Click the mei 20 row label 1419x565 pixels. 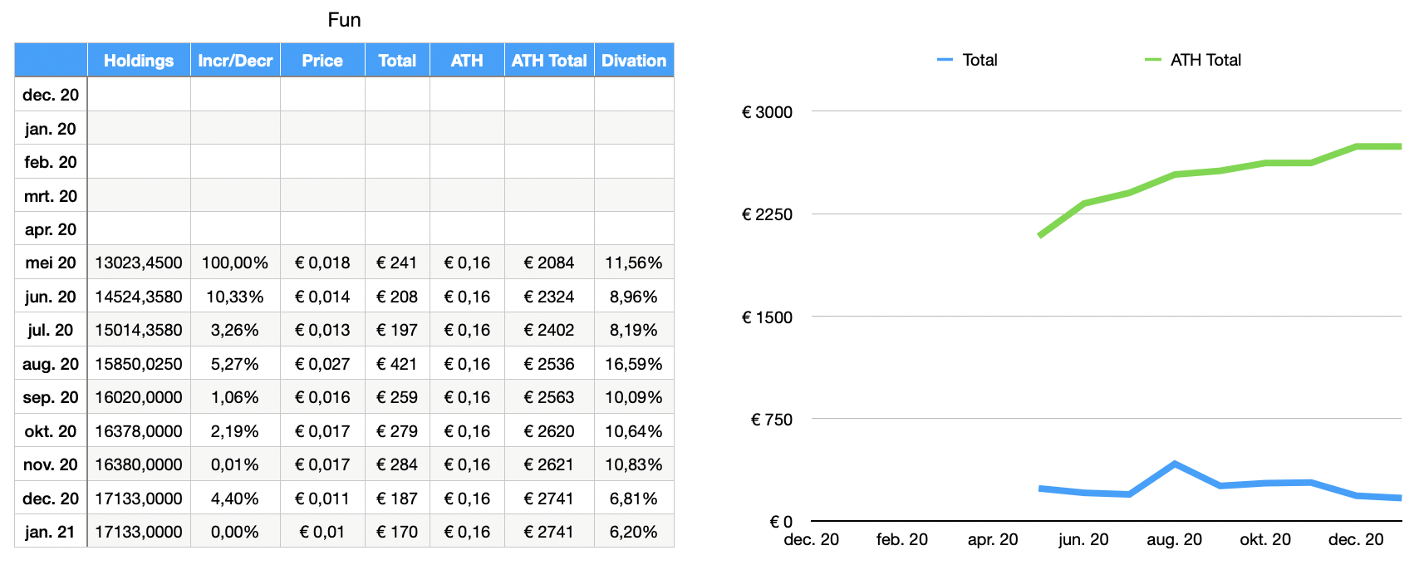coord(51,263)
